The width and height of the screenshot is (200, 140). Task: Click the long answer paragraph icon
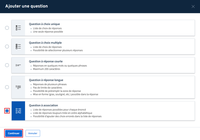coord(18,87)
